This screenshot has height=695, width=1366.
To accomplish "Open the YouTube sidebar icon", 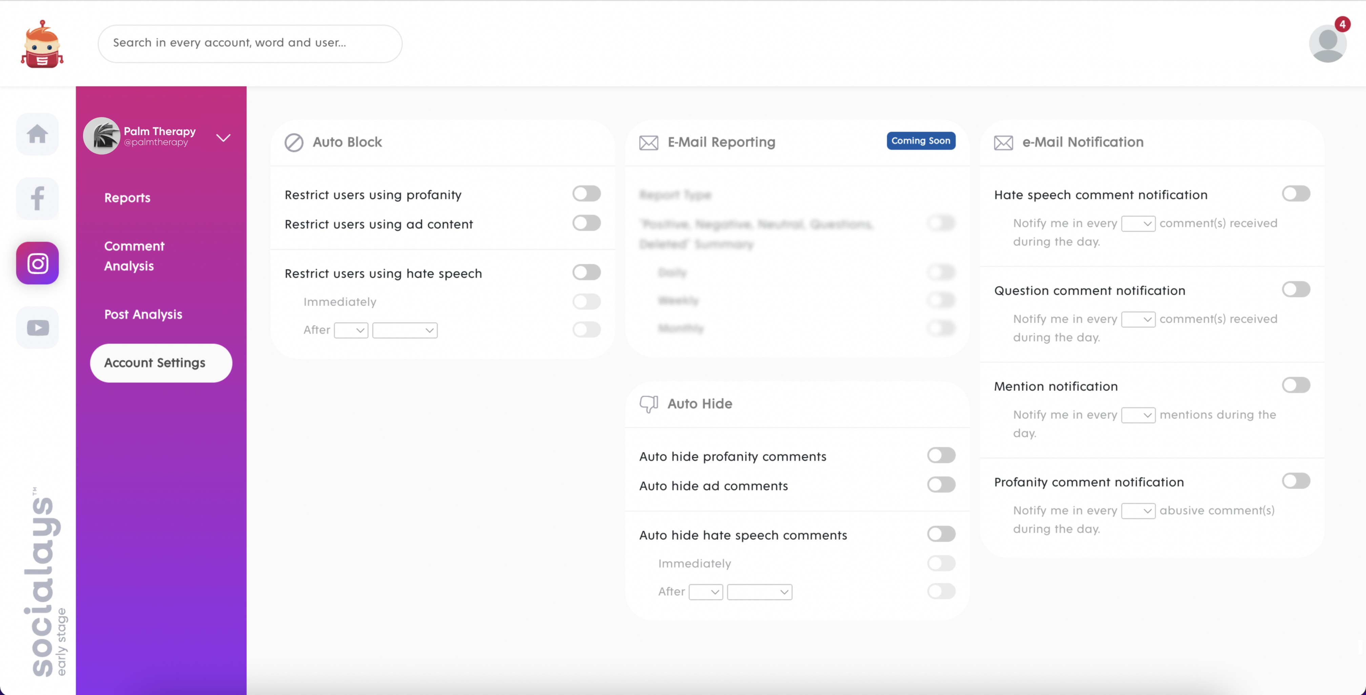I will point(38,328).
